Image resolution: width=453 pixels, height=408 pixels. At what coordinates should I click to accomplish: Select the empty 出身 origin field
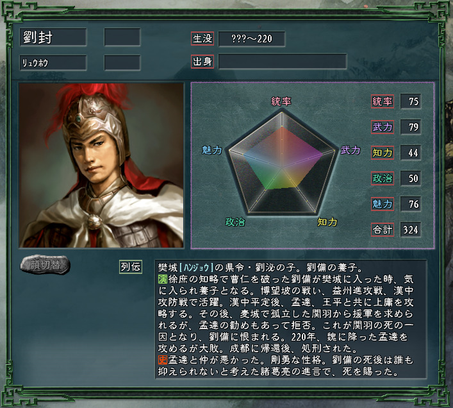[283, 62]
